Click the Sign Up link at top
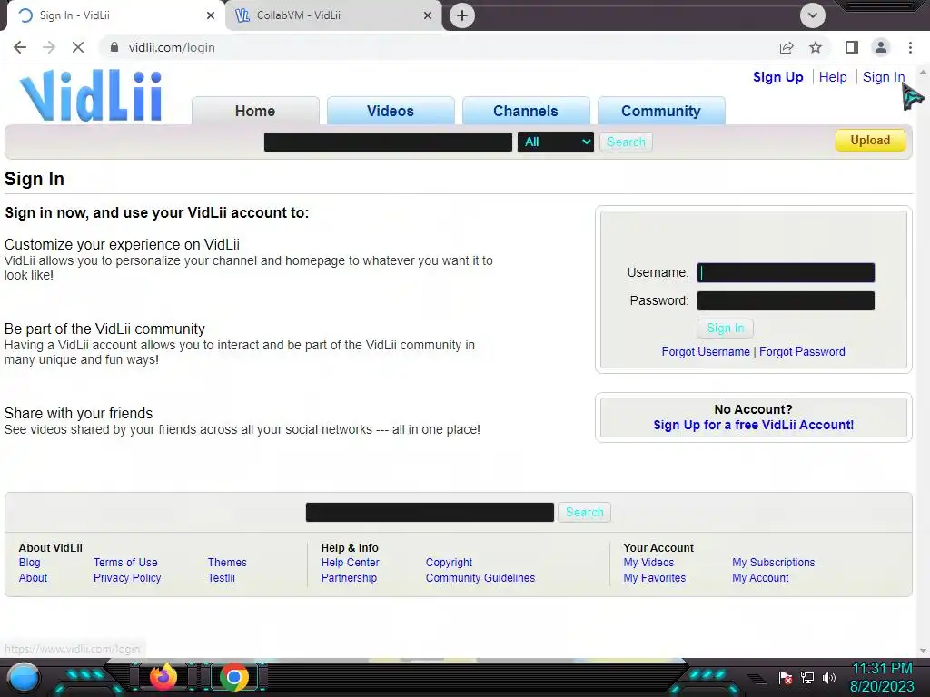930x697 pixels. [x=777, y=77]
